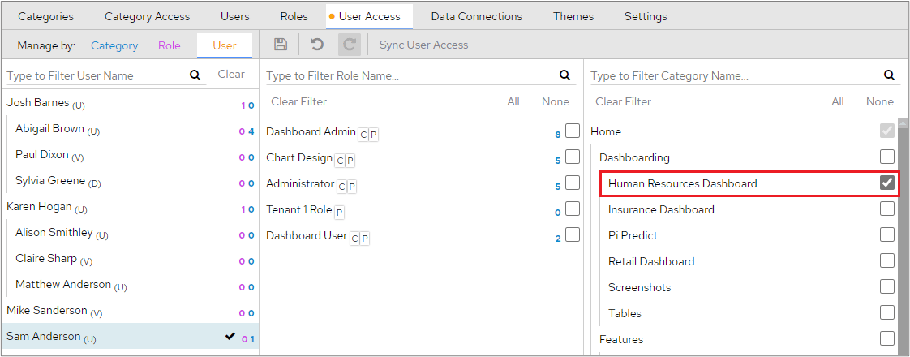
Task: Check the Tables category checkbox
Action: pos(886,312)
